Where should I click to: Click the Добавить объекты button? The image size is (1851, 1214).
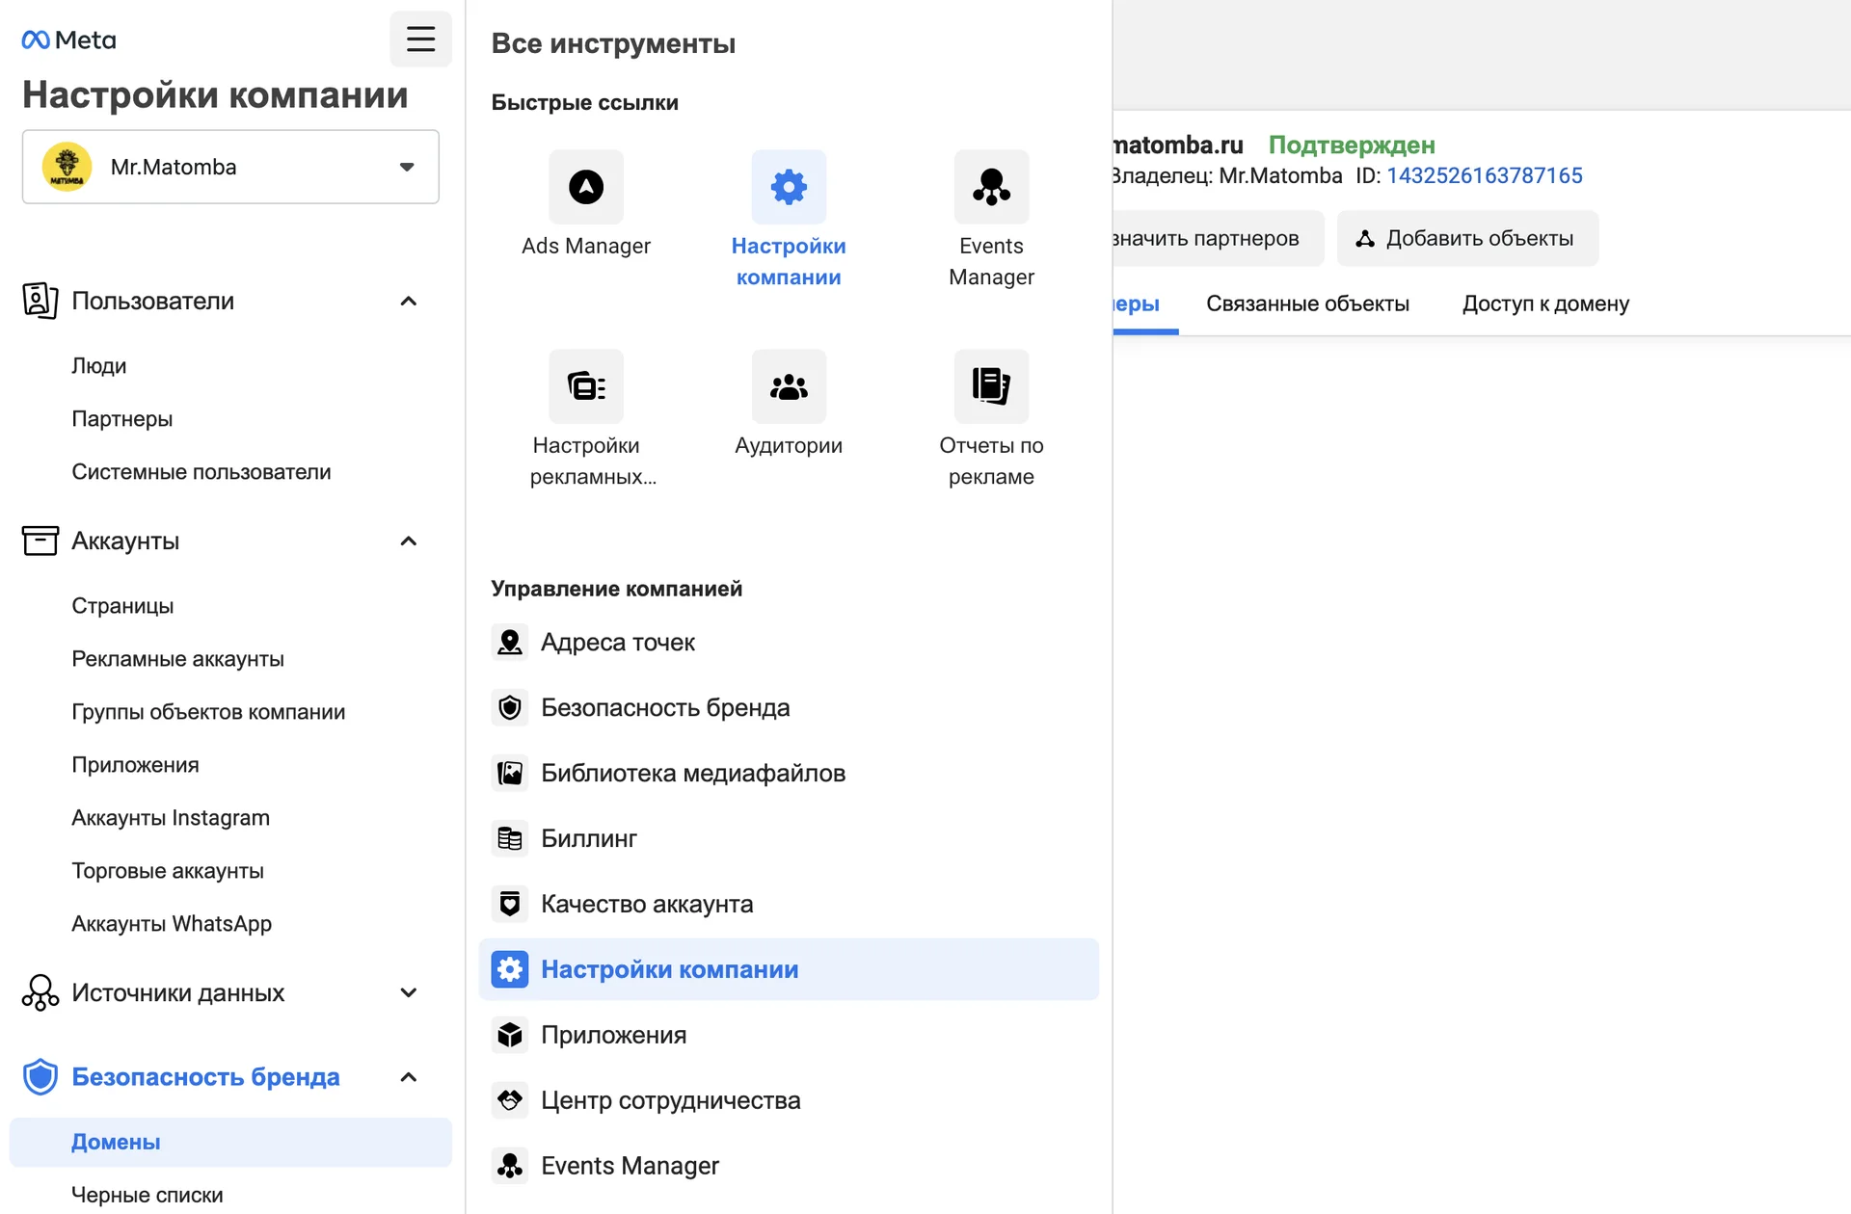[x=1467, y=238]
